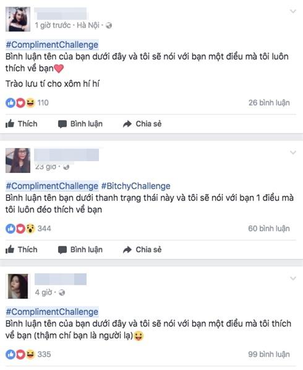Click Thích under the #BitchyChallenge post
The height and width of the screenshot is (370, 303).
click(x=21, y=250)
